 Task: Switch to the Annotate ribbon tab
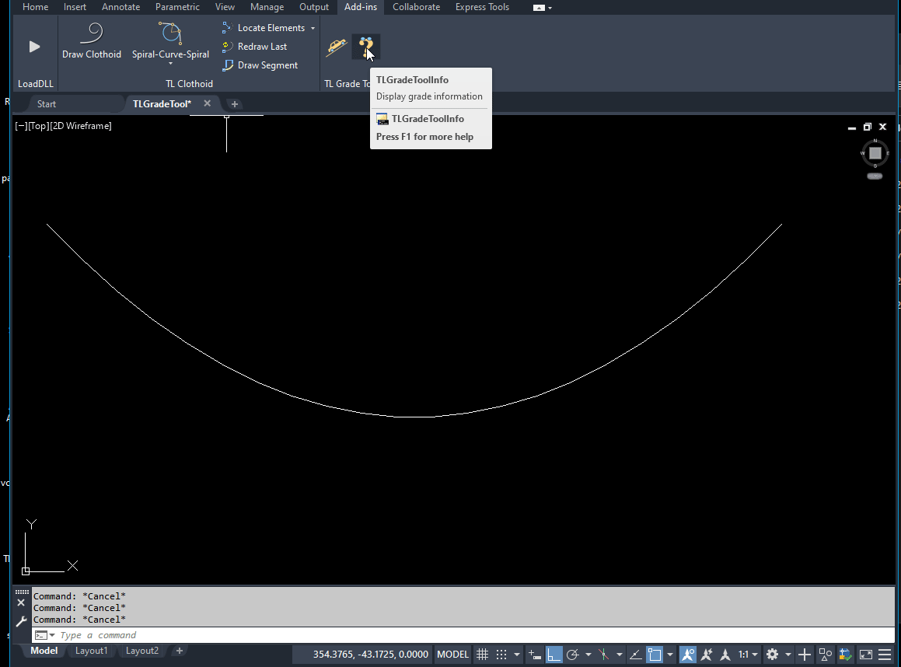pyautogui.click(x=120, y=7)
